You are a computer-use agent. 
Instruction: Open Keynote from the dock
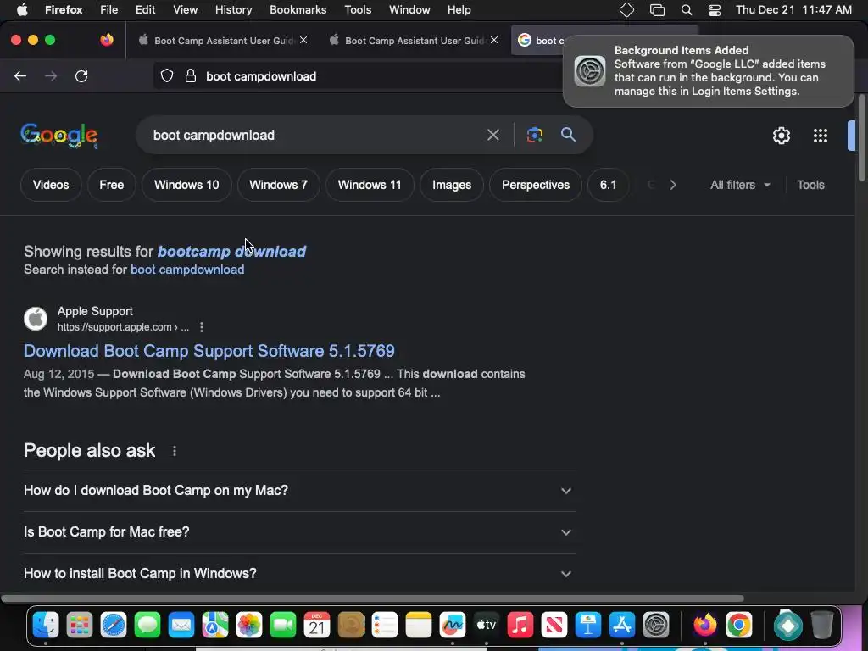[x=588, y=626]
